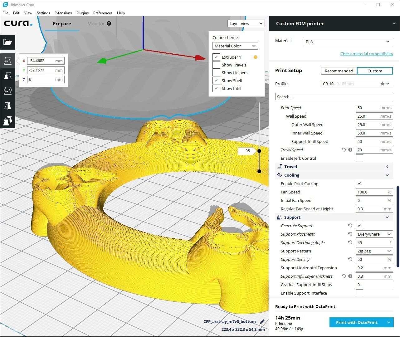Reset the Support Density setting
This screenshot has height=337, width=400.
click(x=350, y=259)
